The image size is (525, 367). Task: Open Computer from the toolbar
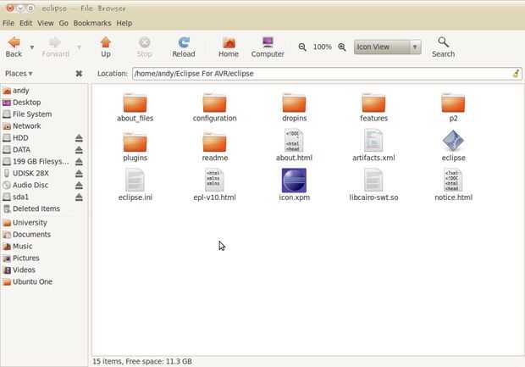tap(268, 47)
